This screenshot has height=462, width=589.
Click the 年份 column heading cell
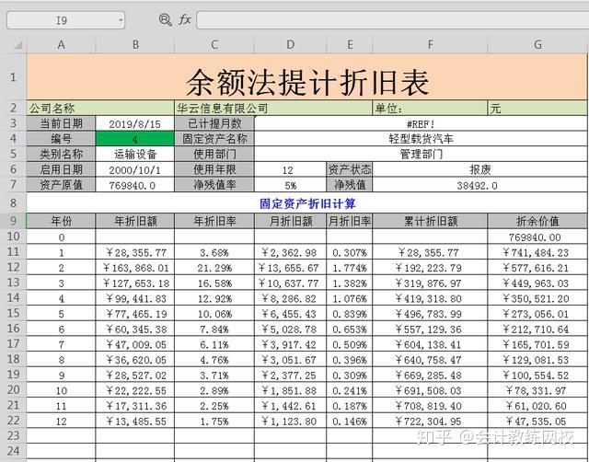(62, 221)
